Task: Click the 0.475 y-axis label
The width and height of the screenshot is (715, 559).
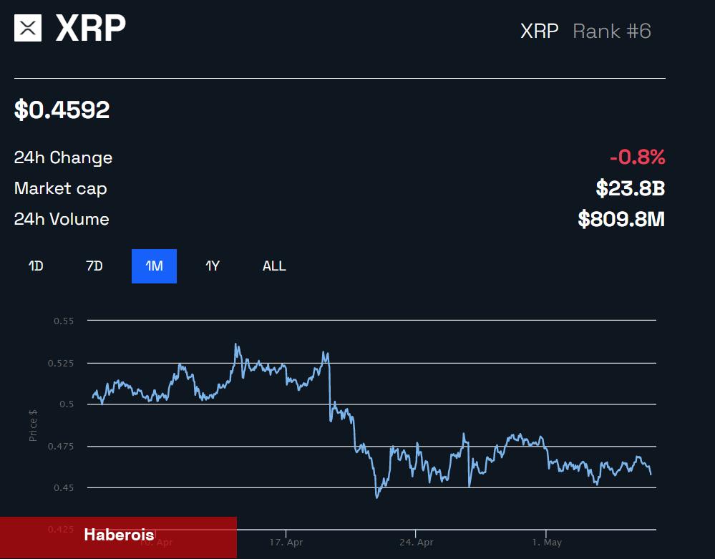Action: point(61,447)
